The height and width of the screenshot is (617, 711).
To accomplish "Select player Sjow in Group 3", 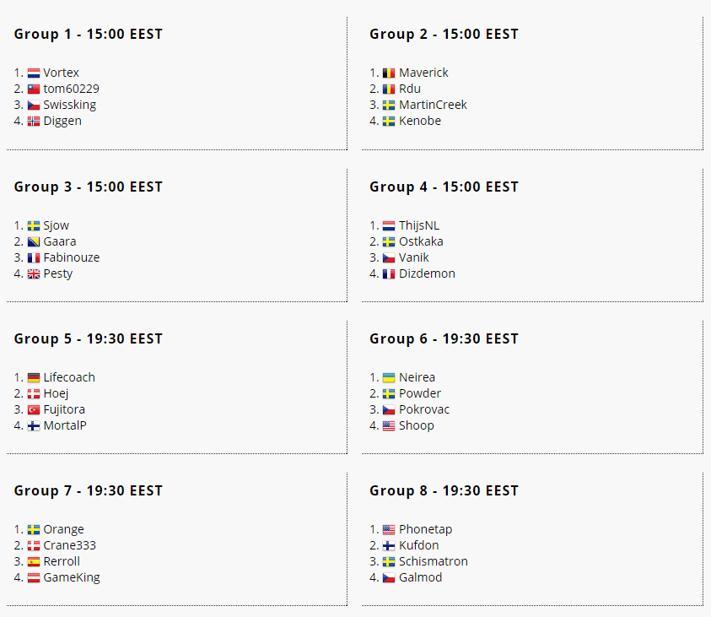I will [x=57, y=225].
